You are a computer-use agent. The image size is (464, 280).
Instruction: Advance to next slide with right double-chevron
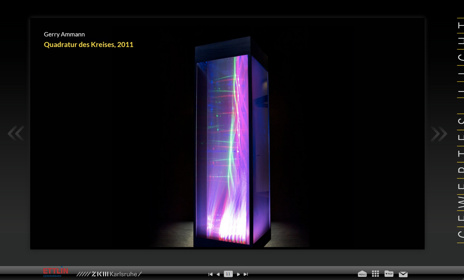(x=439, y=134)
